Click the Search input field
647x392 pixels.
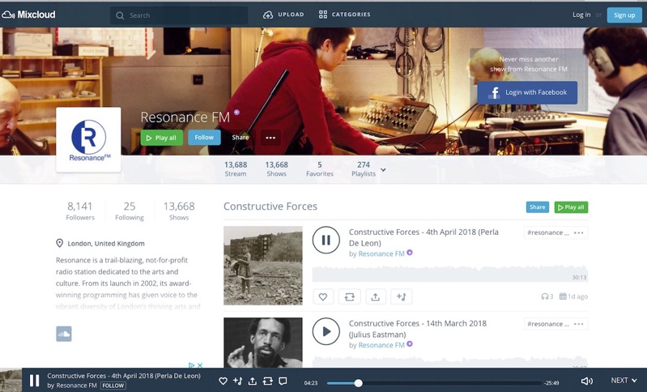click(x=179, y=15)
